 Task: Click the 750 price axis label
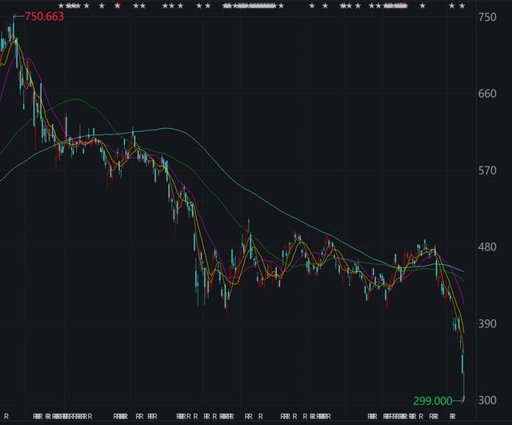pos(488,17)
